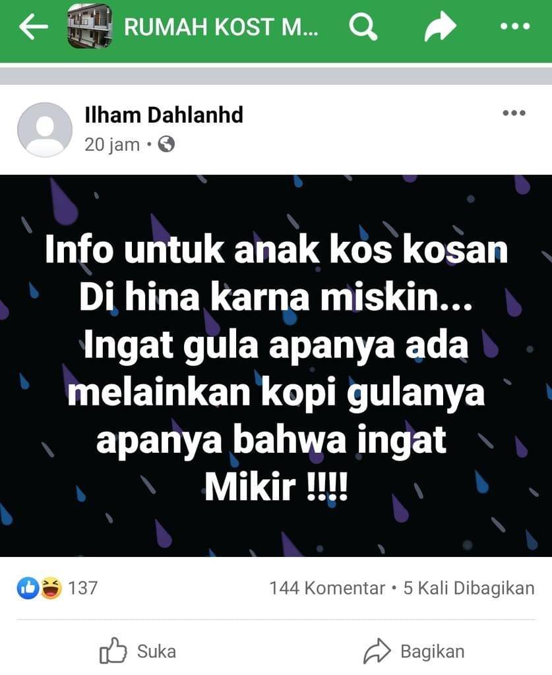Open the post's text image

coord(276,365)
